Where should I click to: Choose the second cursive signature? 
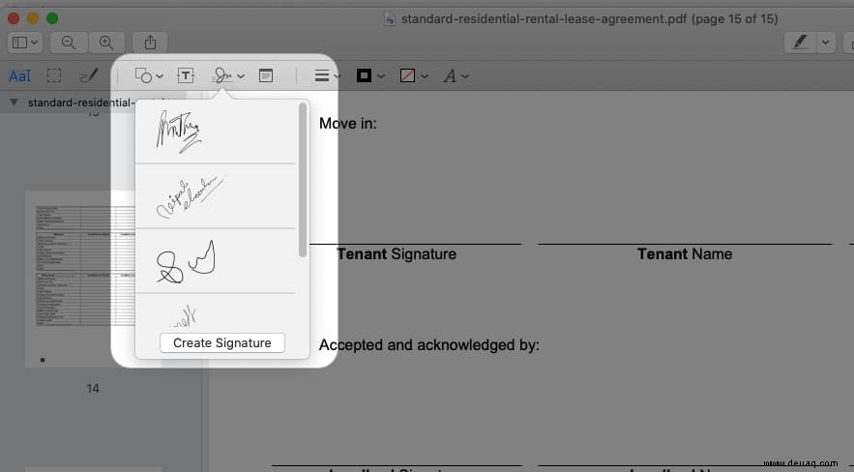click(x=215, y=196)
